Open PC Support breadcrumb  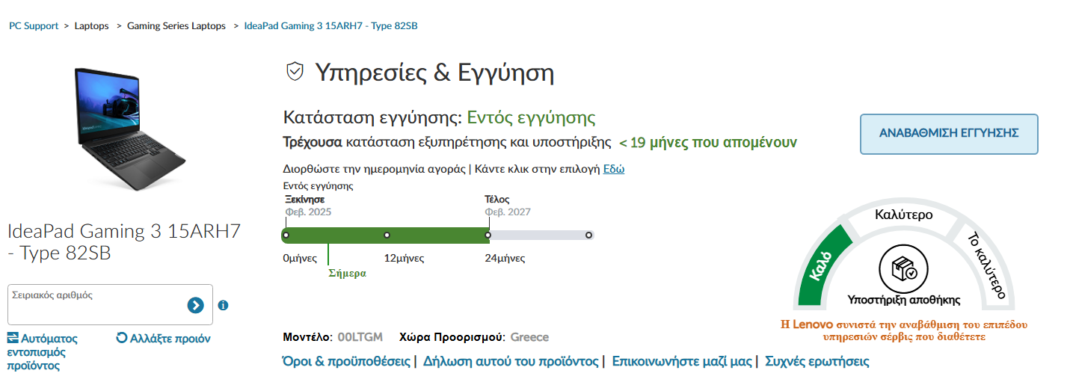click(x=34, y=25)
